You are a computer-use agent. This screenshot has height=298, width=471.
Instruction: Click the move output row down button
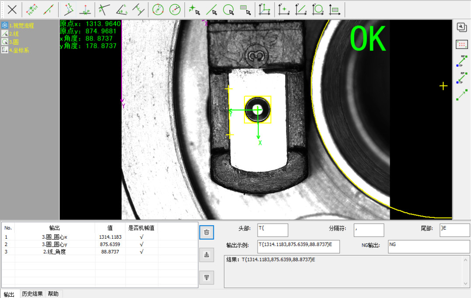pos(206,277)
